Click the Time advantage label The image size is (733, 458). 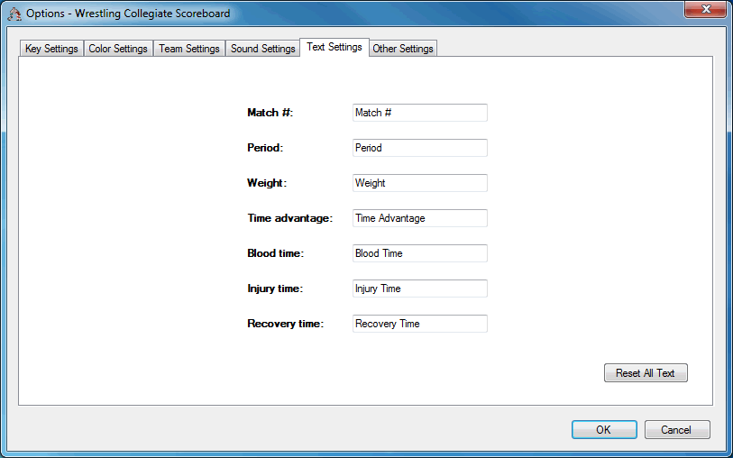tap(289, 218)
